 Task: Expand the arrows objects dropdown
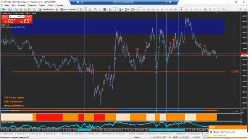point(226,9)
